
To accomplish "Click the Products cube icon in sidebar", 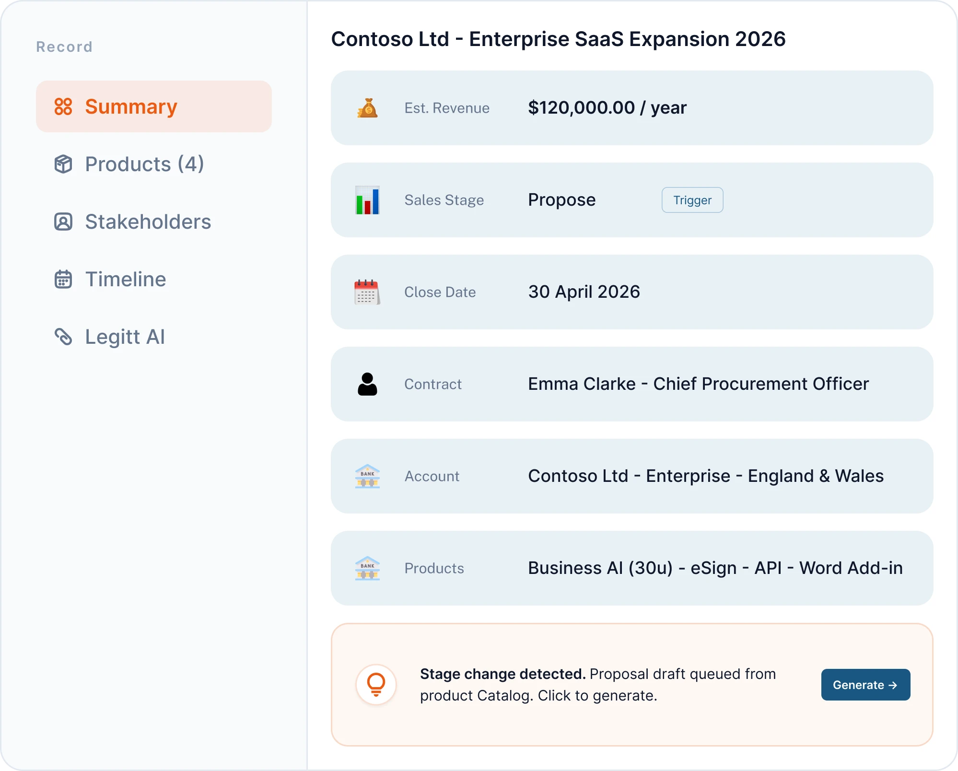I will click(x=63, y=164).
